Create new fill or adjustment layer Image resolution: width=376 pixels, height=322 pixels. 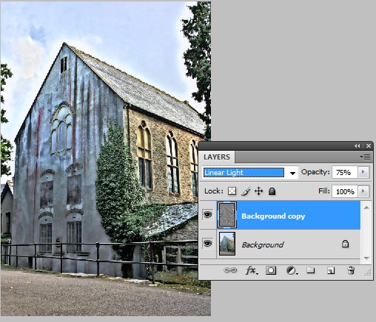(x=292, y=271)
